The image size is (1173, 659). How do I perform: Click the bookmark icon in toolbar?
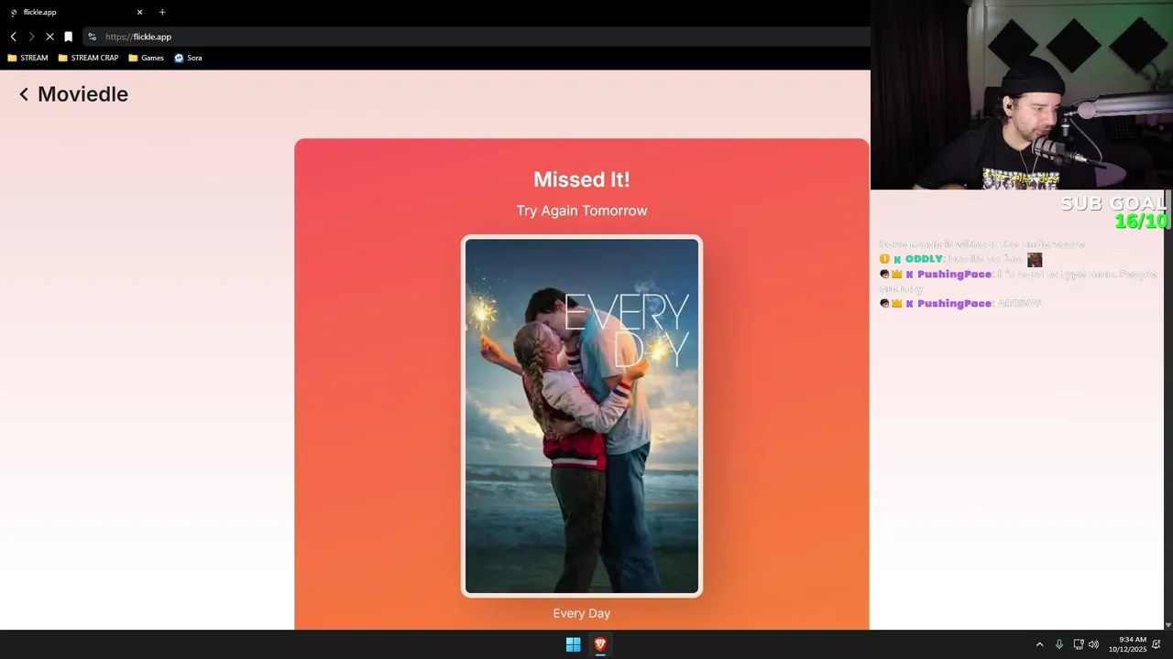pos(68,37)
